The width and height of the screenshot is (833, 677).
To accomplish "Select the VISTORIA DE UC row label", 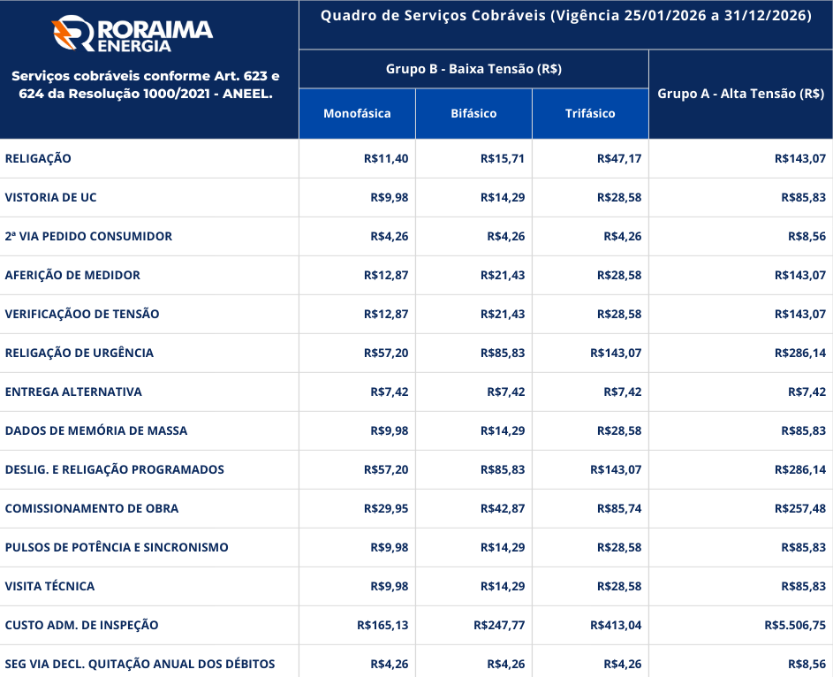I will pos(50,197).
